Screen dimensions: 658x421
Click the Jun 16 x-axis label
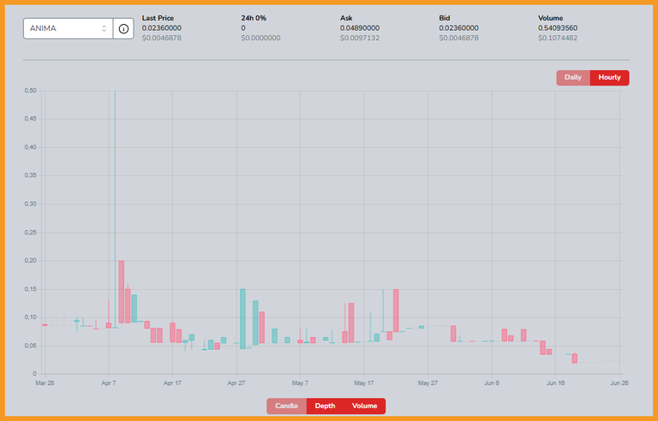(x=555, y=382)
